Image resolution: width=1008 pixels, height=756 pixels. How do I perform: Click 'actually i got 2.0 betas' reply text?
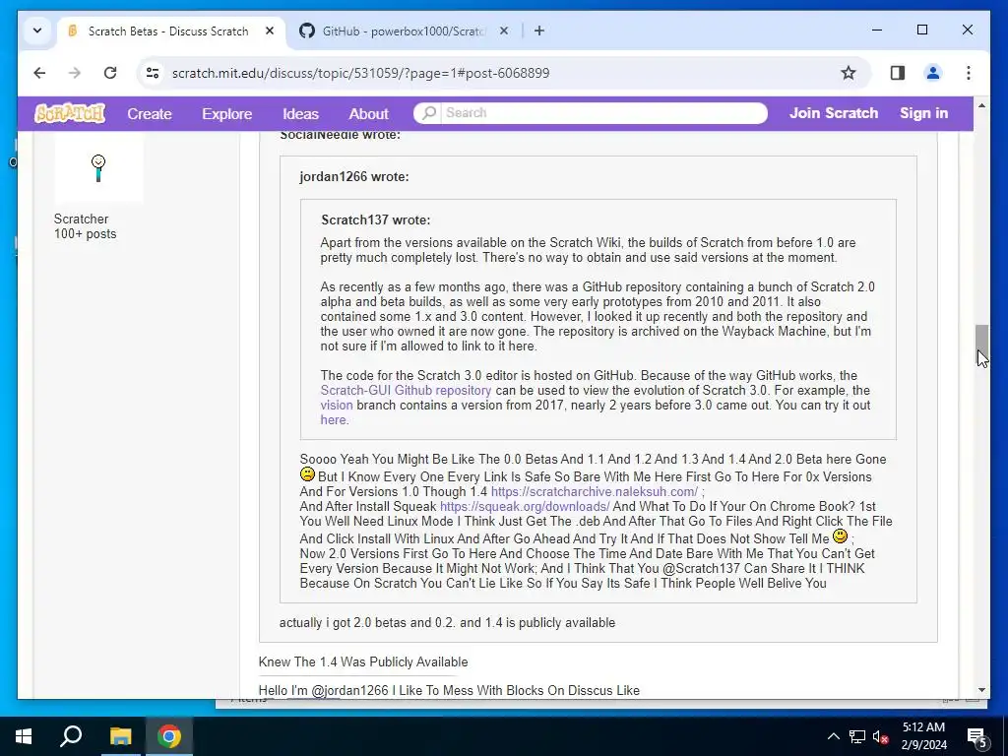447,623
